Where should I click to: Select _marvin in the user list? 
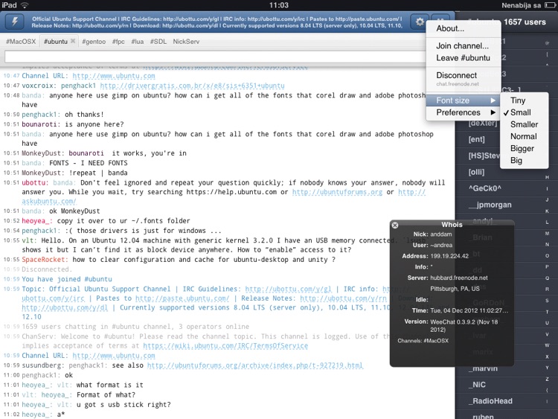[x=483, y=368]
